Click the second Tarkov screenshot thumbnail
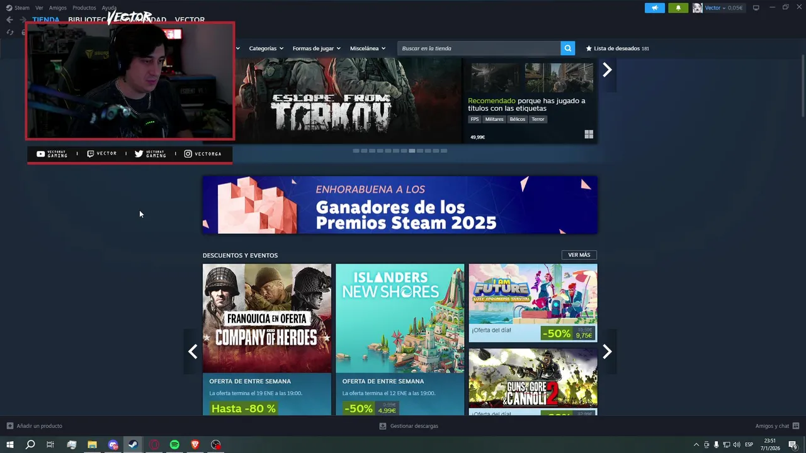 pos(559,77)
